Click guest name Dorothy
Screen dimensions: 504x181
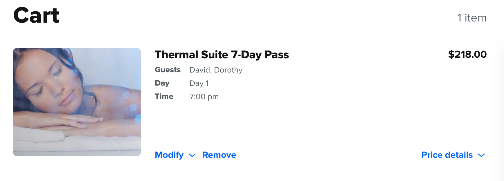[x=228, y=70]
